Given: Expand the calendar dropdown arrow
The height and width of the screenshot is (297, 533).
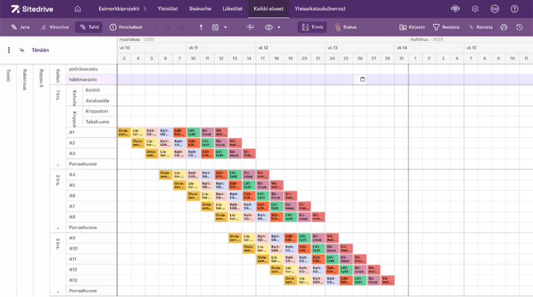Looking at the screenshot, I should tap(225, 27).
